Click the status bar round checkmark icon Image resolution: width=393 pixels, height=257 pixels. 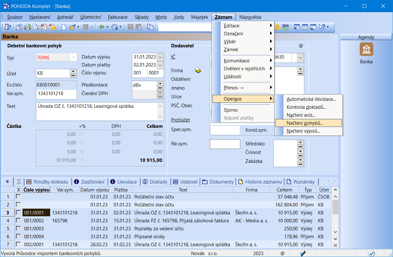[372, 254]
